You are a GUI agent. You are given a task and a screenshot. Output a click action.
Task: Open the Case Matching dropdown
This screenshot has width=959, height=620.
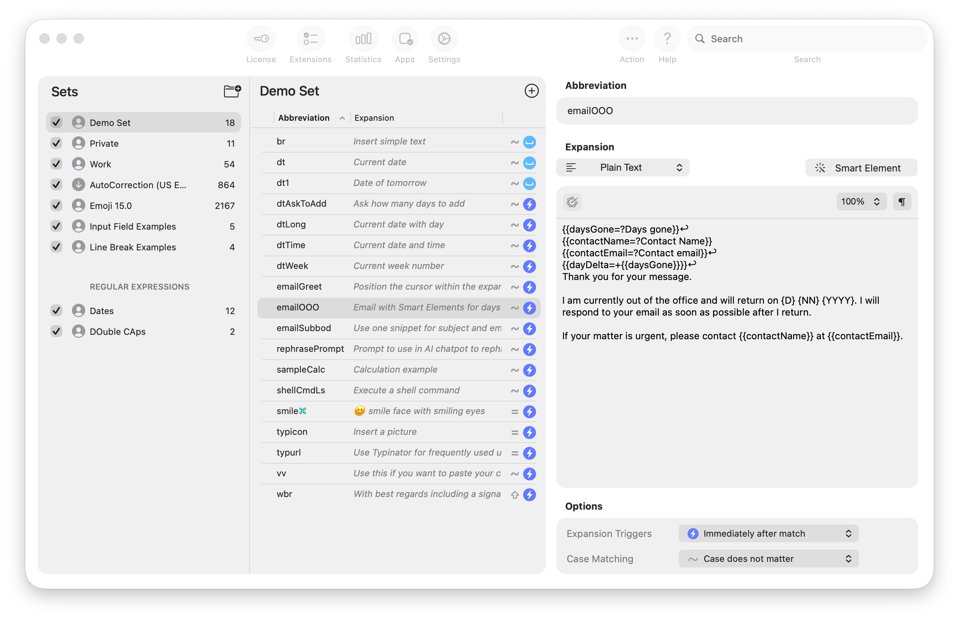pyautogui.click(x=768, y=559)
